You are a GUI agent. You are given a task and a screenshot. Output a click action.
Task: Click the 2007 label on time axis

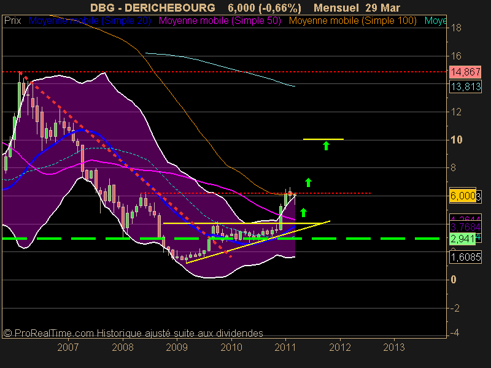click(x=68, y=347)
